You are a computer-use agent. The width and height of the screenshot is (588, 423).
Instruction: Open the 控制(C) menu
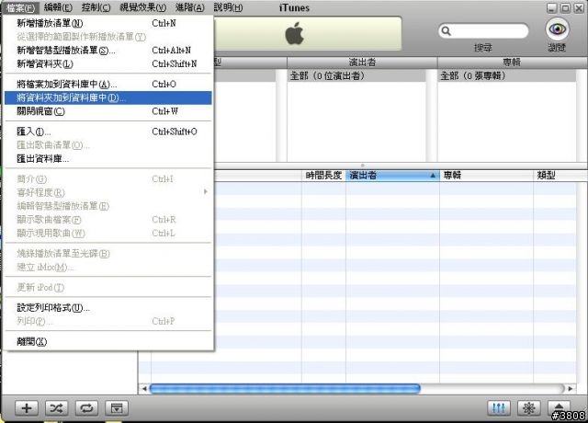[x=96, y=7]
